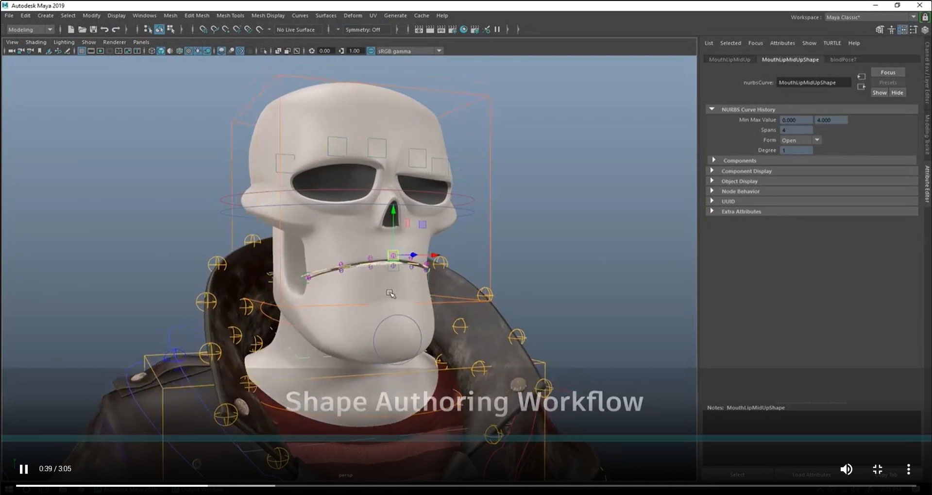Open the Workspace Maya Classic dropdown
This screenshot has width=932, height=495.
point(870,17)
